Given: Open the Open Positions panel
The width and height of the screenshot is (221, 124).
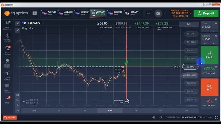Looking at the screenshot, I should click(7, 25).
